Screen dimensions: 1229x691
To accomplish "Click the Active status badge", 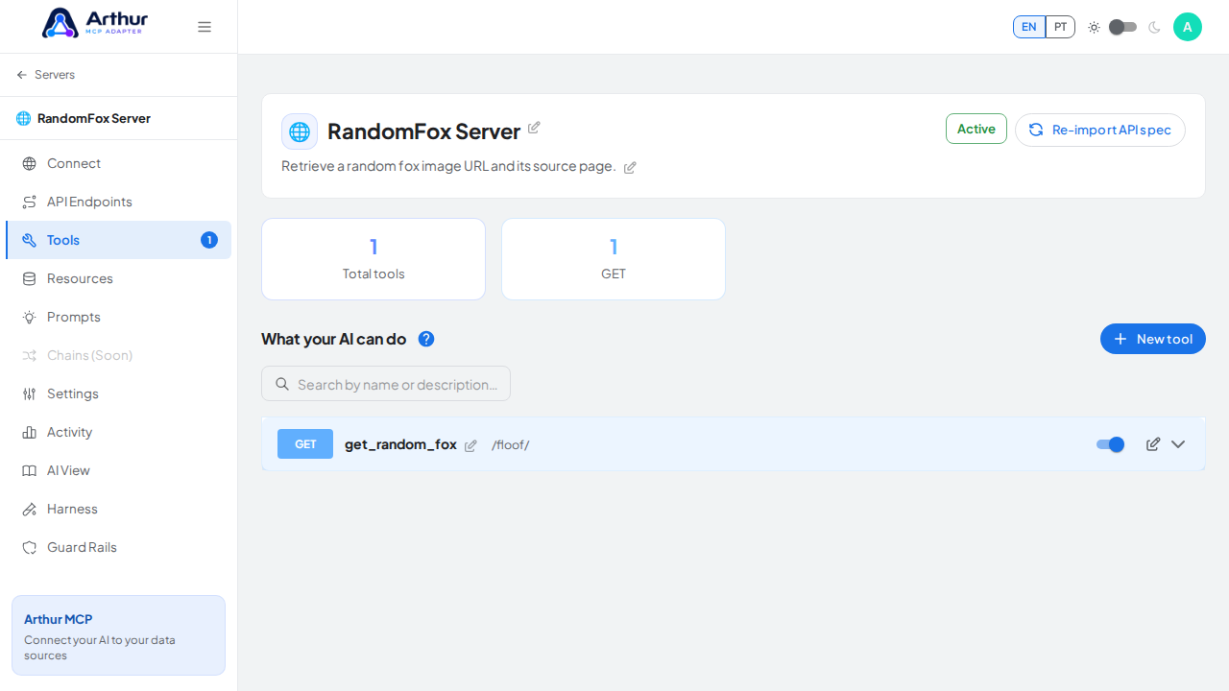I will click(976, 129).
